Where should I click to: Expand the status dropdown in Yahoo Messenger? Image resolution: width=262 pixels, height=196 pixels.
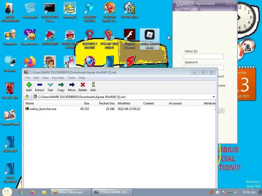click(x=222, y=111)
